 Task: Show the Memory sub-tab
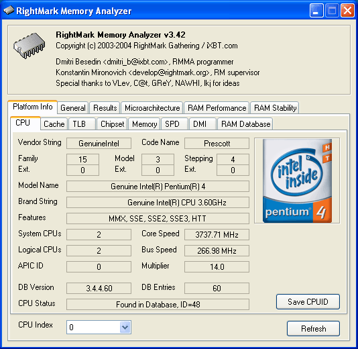click(144, 124)
